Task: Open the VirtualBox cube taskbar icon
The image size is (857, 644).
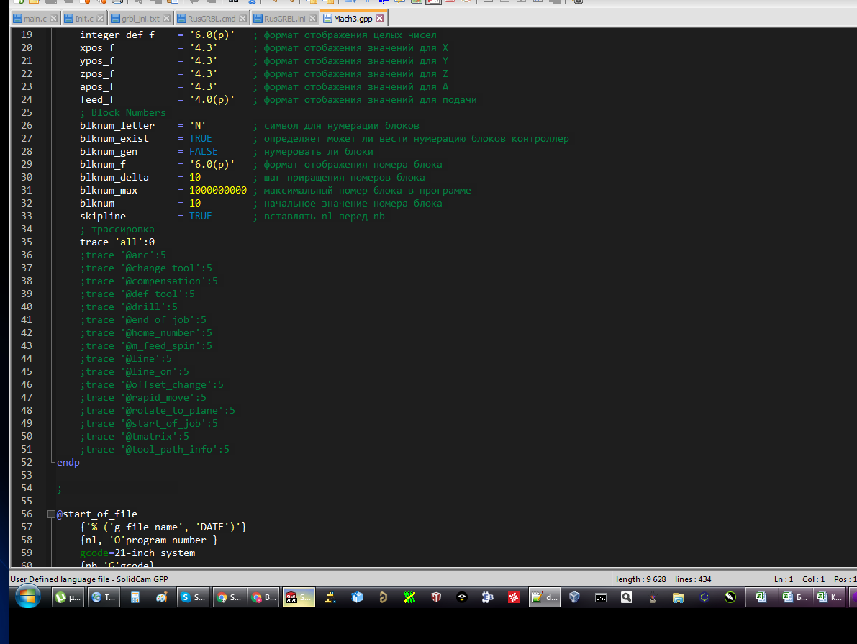Action: point(574,597)
